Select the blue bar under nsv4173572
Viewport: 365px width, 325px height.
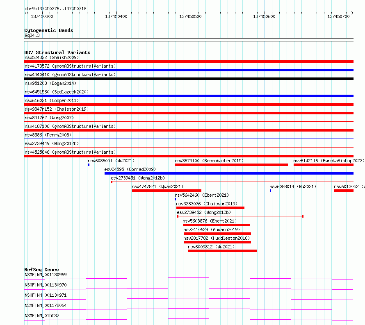tap(189, 70)
